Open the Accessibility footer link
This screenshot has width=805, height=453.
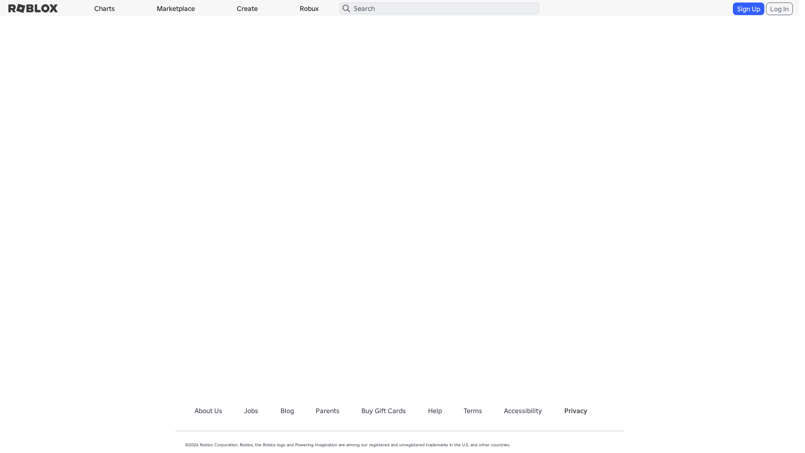523,411
